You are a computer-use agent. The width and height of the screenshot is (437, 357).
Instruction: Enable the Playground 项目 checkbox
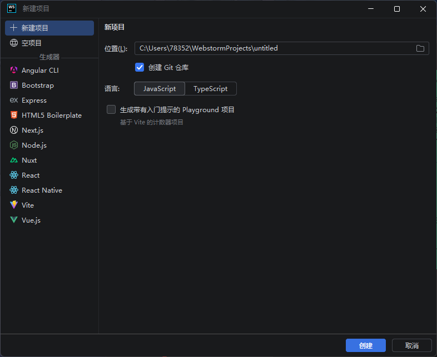(111, 109)
